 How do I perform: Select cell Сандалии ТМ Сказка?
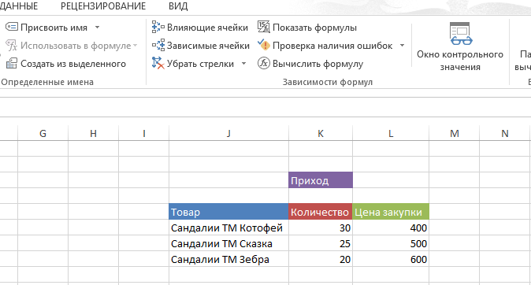point(228,243)
